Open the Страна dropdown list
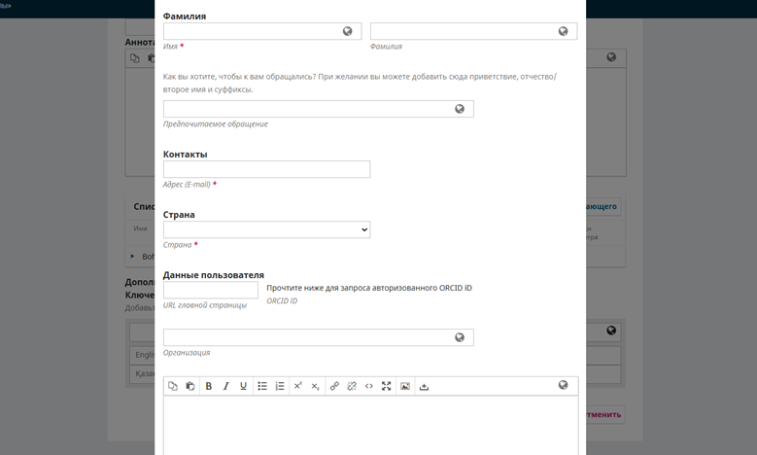 [266, 229]
